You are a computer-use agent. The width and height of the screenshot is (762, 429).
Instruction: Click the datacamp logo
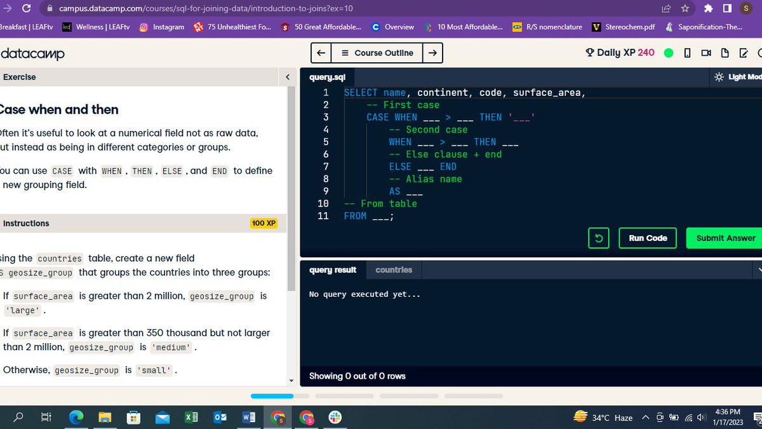[x=33, y=54]
